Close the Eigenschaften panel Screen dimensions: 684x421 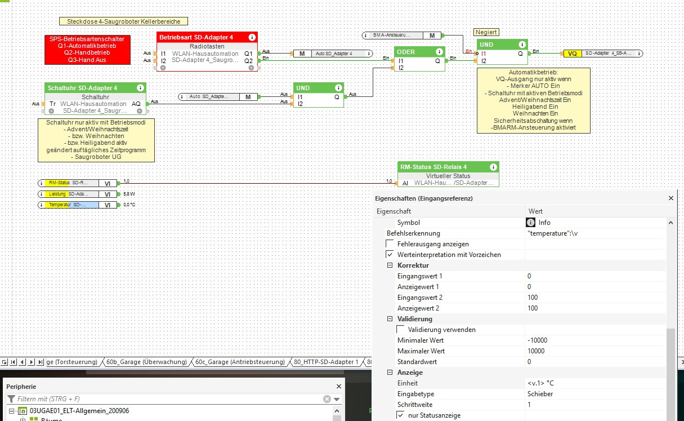click(670, 198)
